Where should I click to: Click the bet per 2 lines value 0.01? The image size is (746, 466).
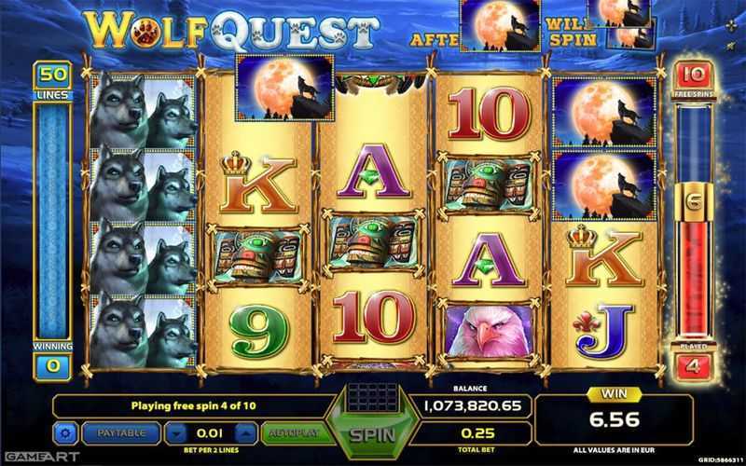[211, 433]
